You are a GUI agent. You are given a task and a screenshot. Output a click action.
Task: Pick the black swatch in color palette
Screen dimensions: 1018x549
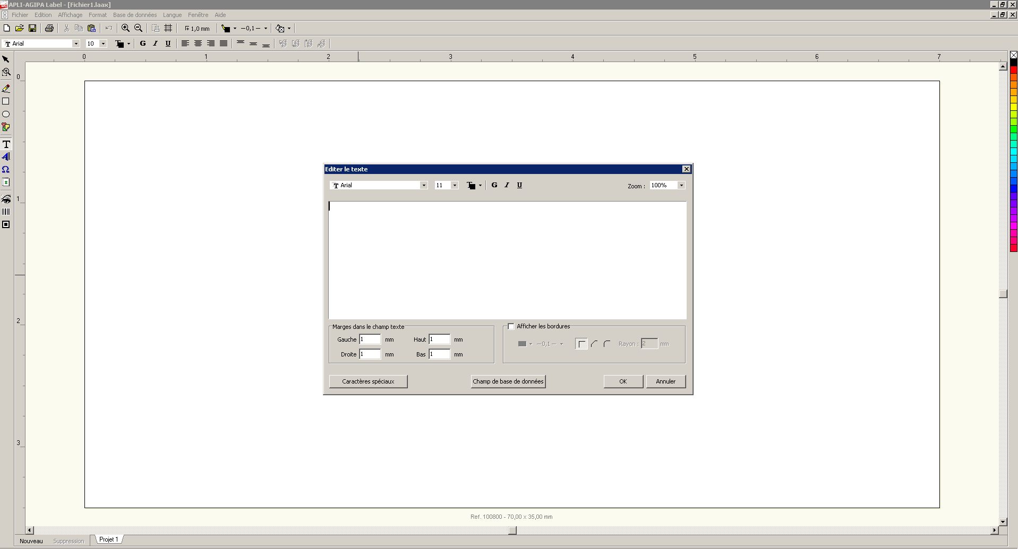click(x=1013, y=63)
